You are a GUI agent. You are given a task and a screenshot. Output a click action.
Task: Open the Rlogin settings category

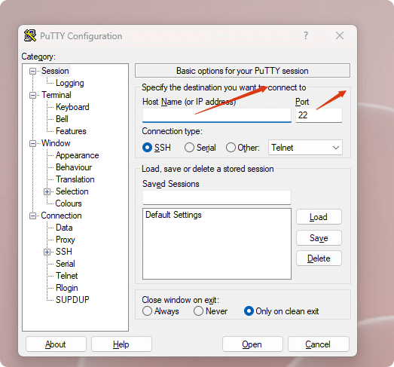tap(67, 288)
